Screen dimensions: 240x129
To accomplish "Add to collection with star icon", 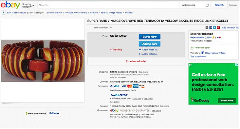I will pos(148,54).
